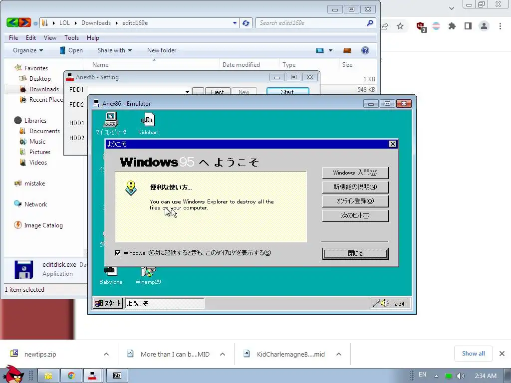
Task: Click New folder in Explorer toolbar
Action: pos(162,50)
